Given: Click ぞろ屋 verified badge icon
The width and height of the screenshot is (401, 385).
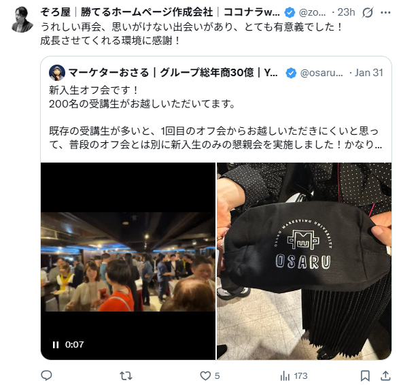Looking at the screenshot, I should (x=290, y=12).
